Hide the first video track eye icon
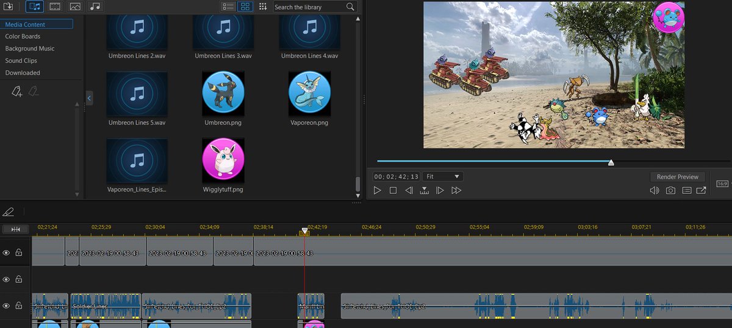This screenshot has height=328, width=732. (x=6, y=252)
